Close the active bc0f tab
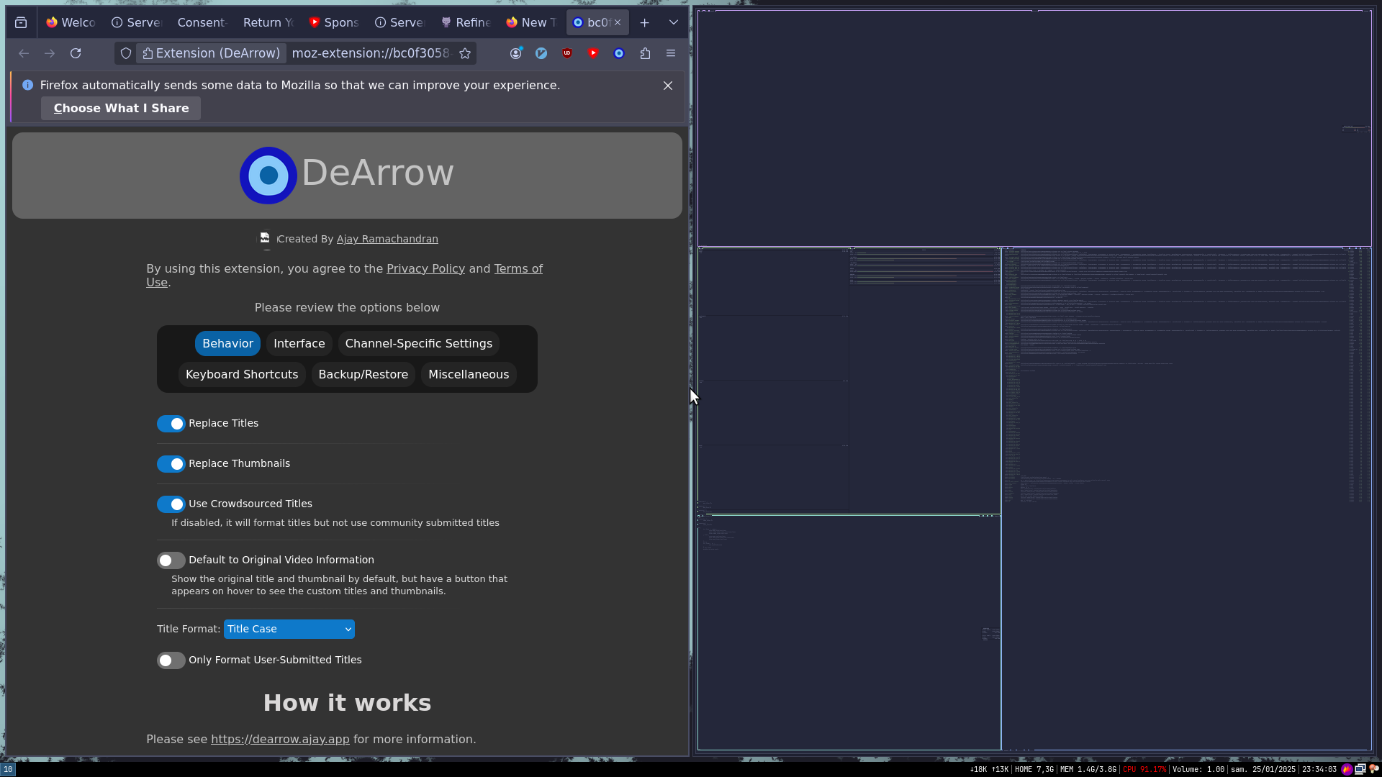The height and width of the screenshot is (777, 1382). (x=618, y=22)
